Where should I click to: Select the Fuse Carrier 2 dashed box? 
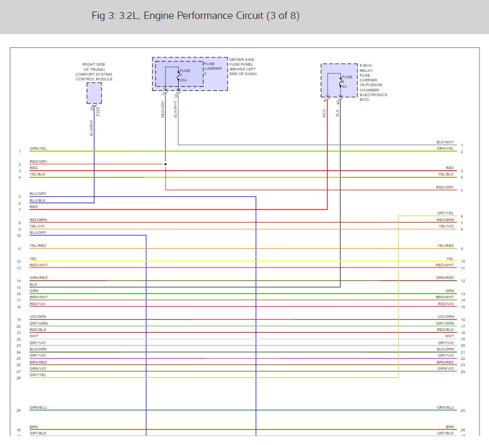(179, 74)
